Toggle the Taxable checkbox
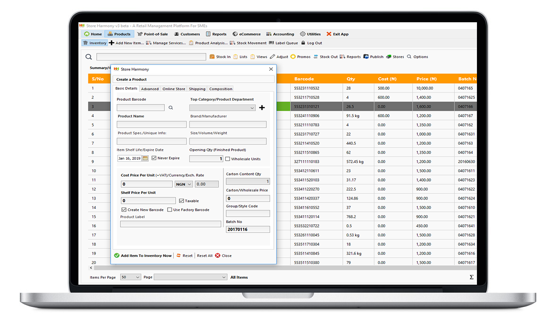 [181, 201]
